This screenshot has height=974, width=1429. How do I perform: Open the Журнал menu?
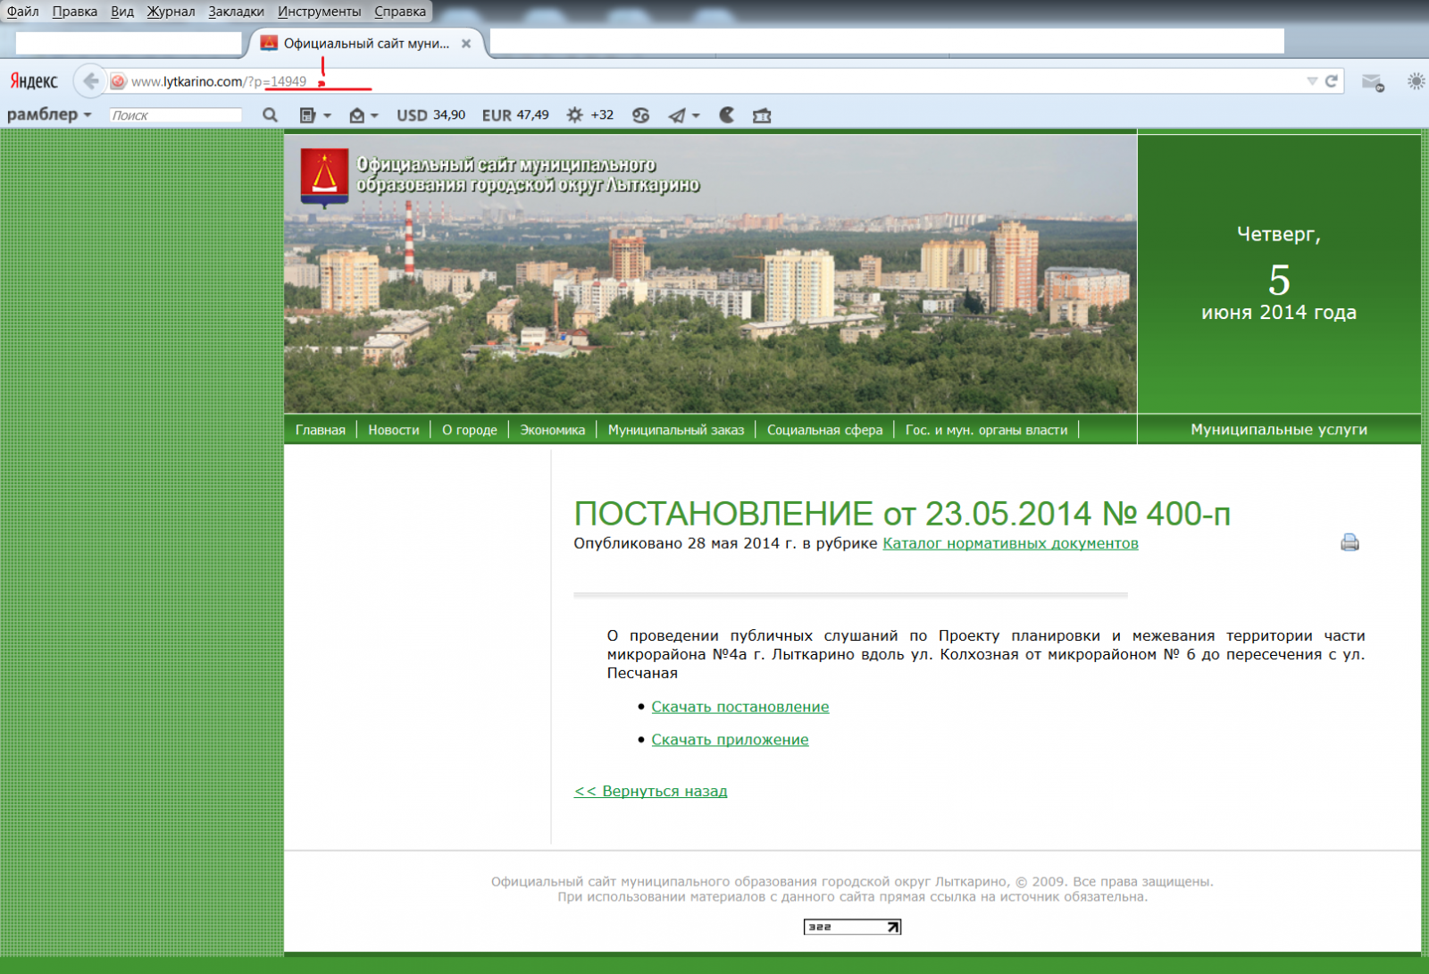tap(171, 12)
